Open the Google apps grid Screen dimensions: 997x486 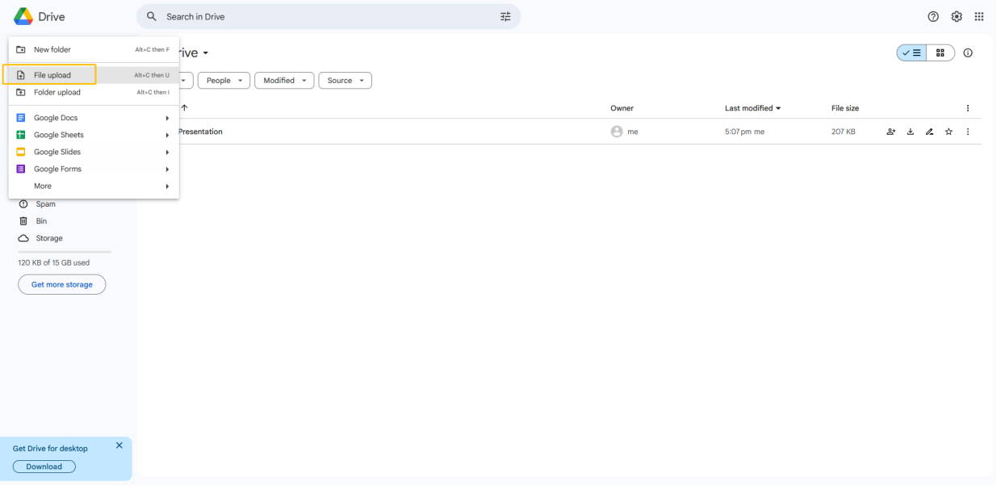(x=978, y=16)
